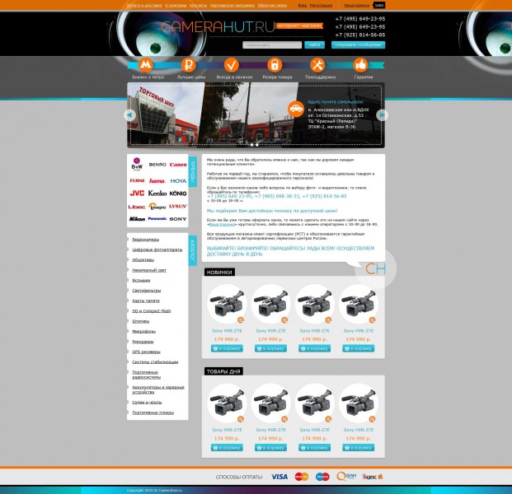Select the LVSUN brand logo
The width and height of the screenshot is (512, 494).
click(x=178, y=207)
